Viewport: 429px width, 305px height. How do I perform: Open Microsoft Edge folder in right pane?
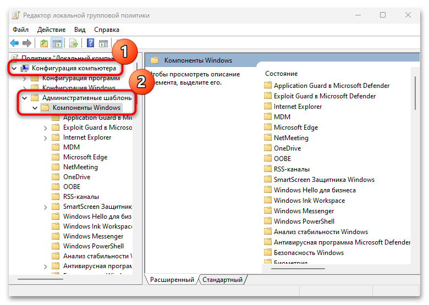[296, 127]
